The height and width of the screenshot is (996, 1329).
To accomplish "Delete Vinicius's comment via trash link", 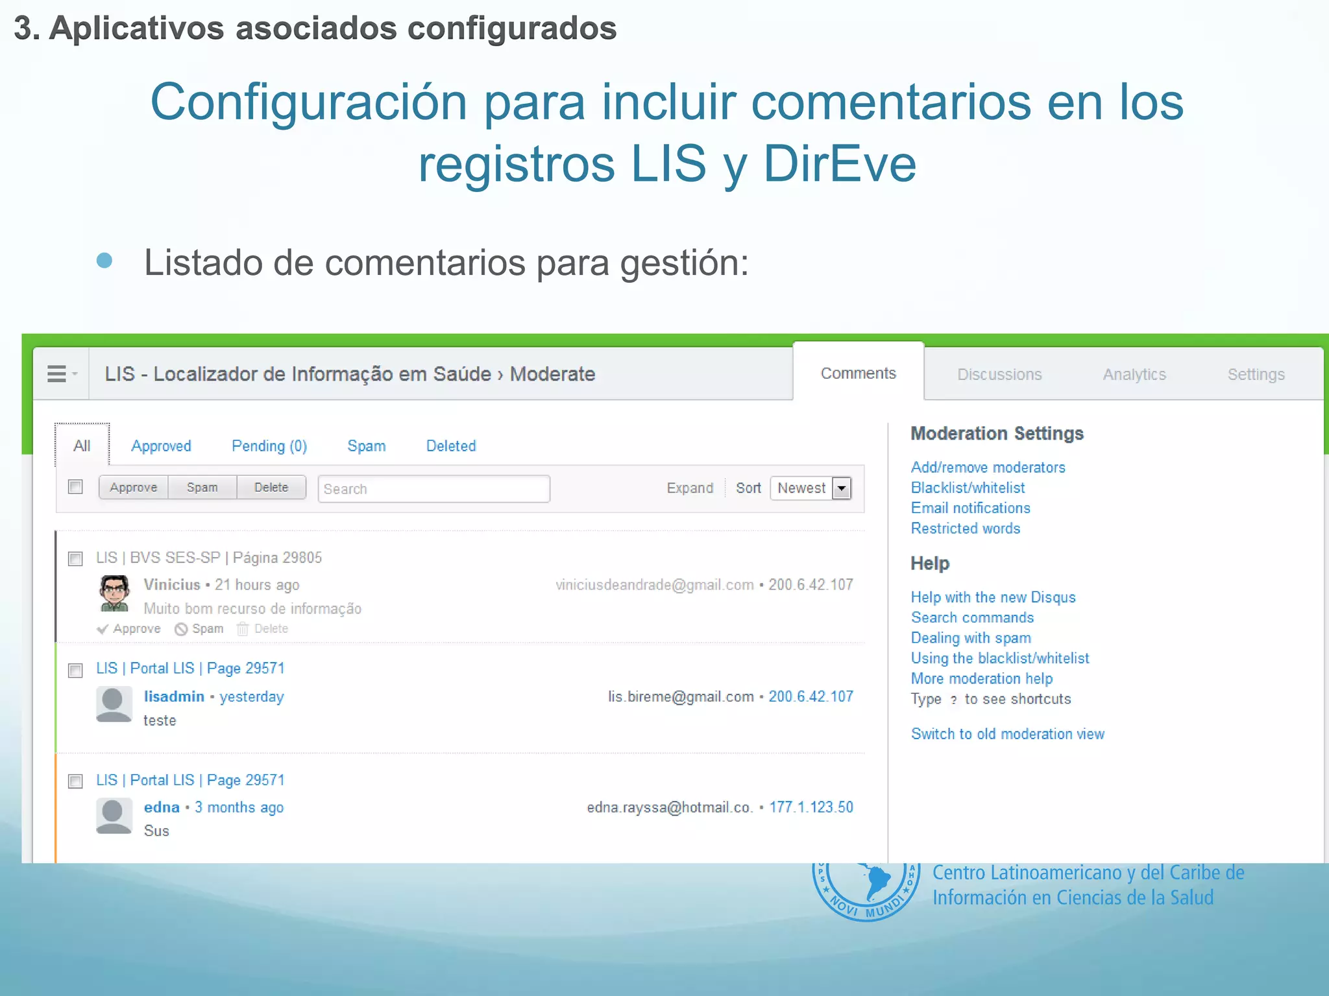I will (262, 629).
